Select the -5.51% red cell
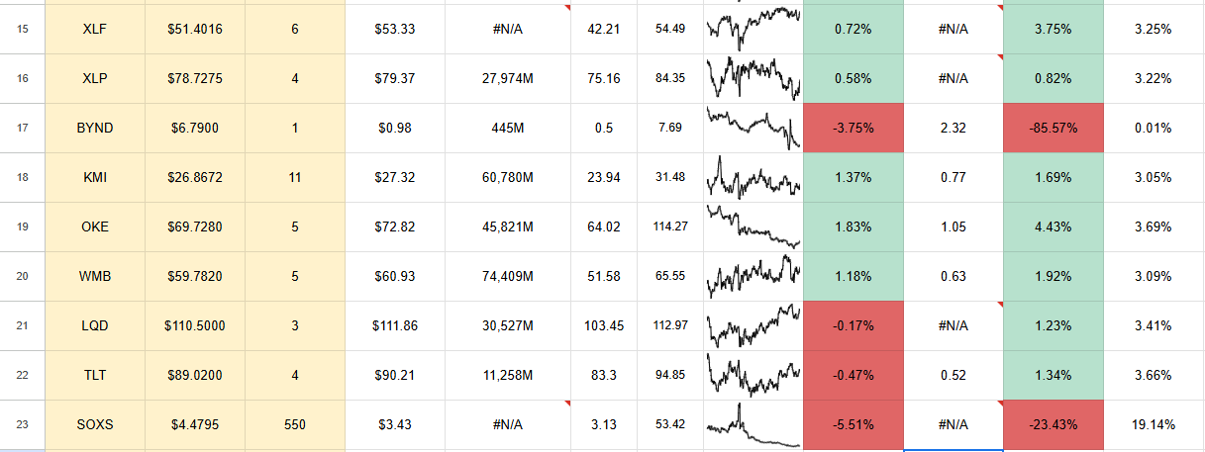1205x452 pixels. 854,424
